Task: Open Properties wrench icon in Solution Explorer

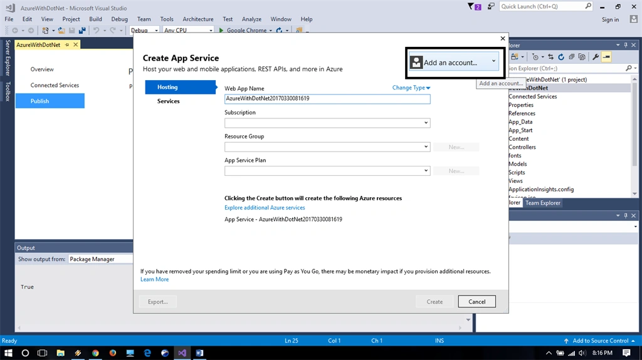Action: (596, 57)
